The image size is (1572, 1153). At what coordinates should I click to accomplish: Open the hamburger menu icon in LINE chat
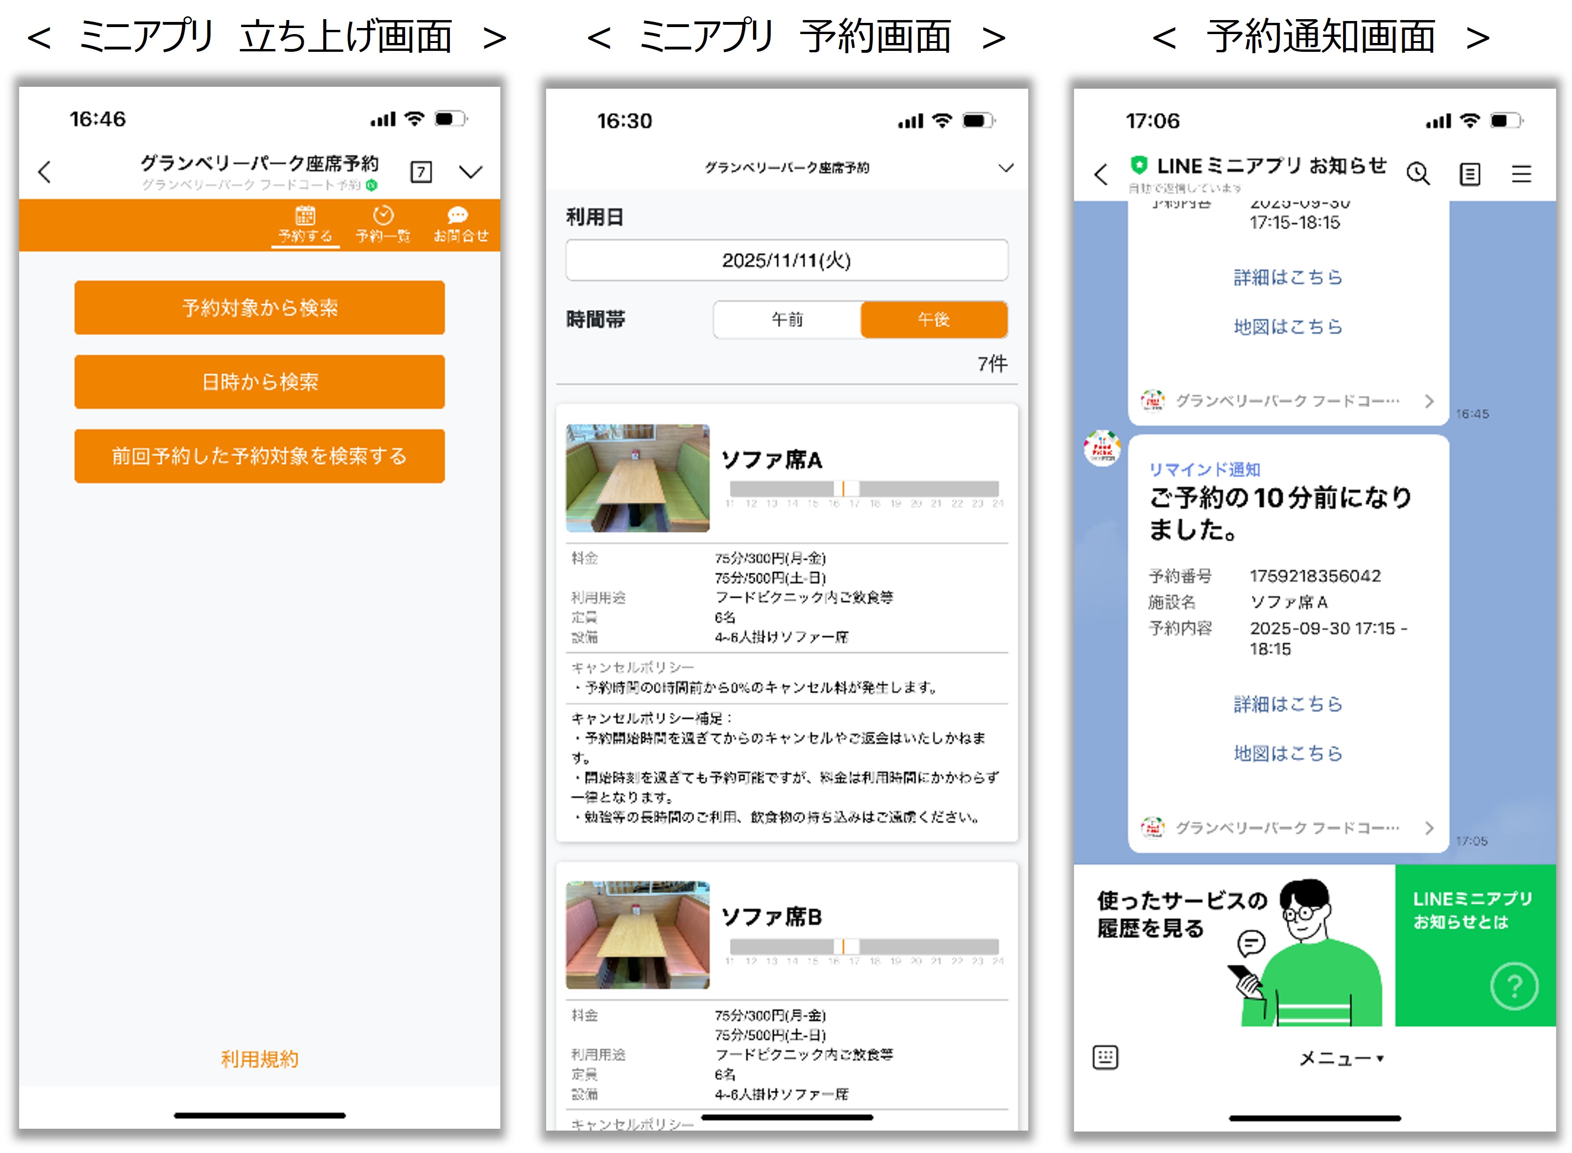(1521, 173)
